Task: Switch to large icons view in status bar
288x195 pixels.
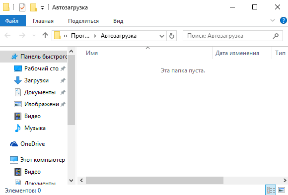Action: coord(282,190)
